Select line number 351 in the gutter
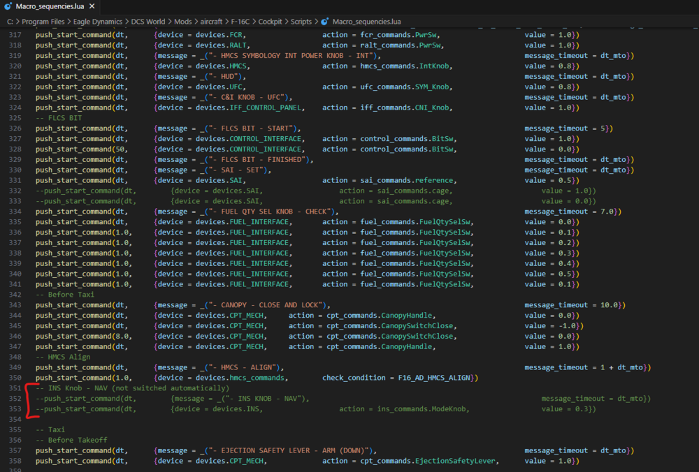This screenshot has width=699, height=472. 15,388
